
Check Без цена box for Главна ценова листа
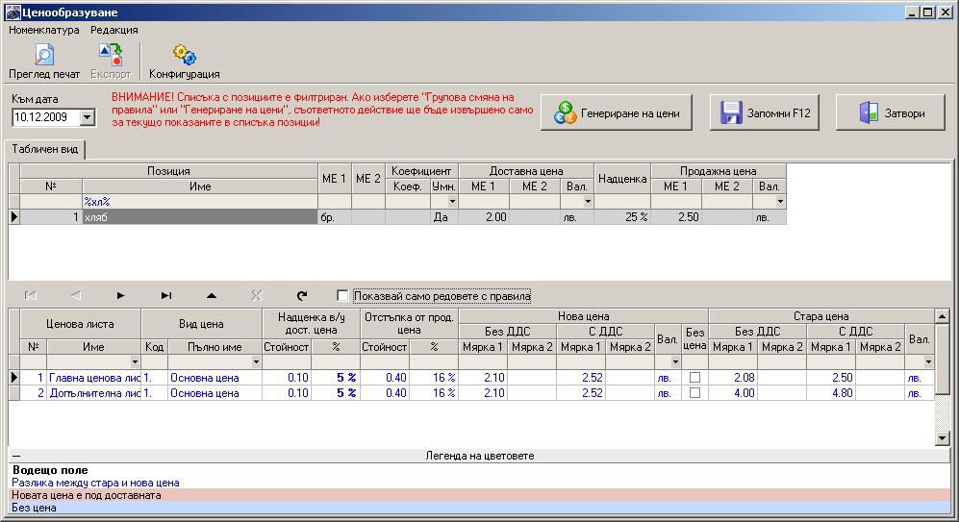pos(694,378)
